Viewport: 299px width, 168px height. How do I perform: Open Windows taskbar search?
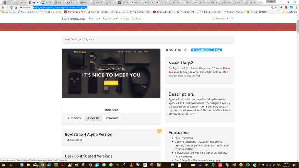click(11, 165)
